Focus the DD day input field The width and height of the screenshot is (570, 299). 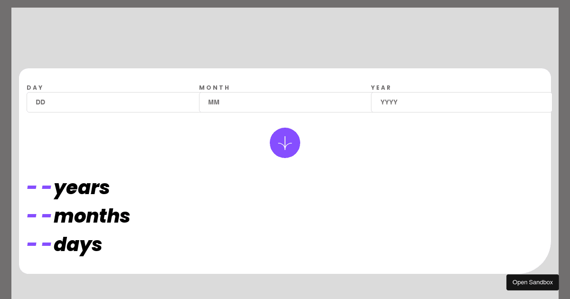tap(113, 102)
